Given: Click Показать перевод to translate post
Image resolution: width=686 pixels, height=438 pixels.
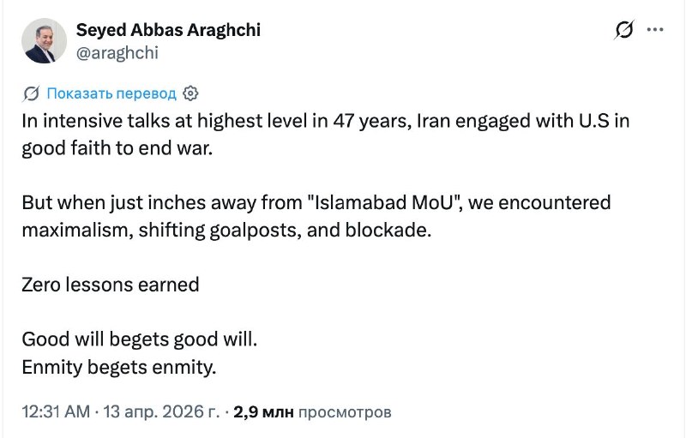Looking at the screenshot, I should pyautogui.click(x=111, y=93).
